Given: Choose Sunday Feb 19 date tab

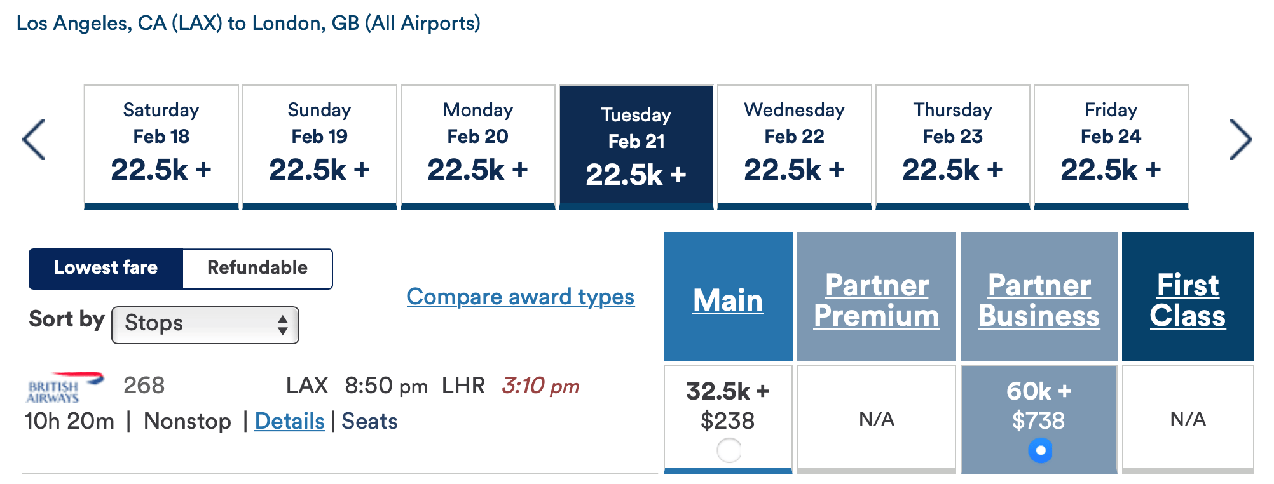Looking at the screenshot, I should (320, 147).
